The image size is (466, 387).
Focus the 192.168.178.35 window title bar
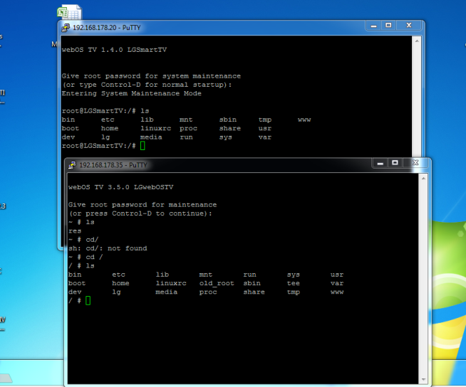coord(249,164)
